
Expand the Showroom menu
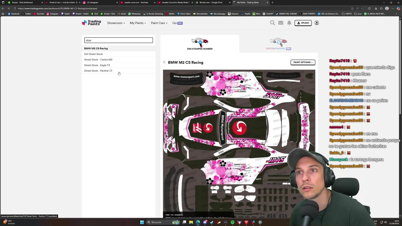click(116, 23)
